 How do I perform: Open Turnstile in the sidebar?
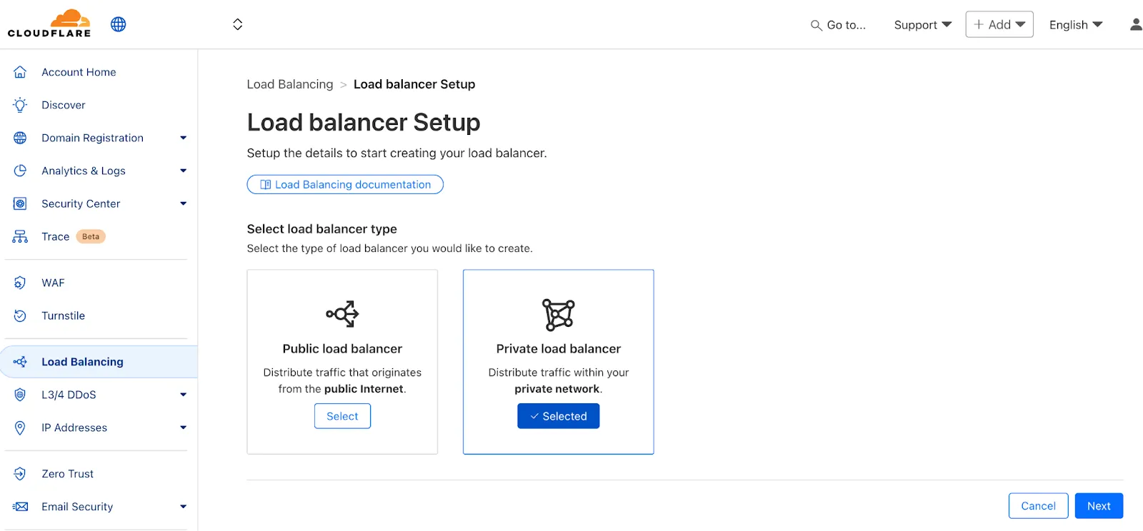pyautogui.click(x=63, y=315)
